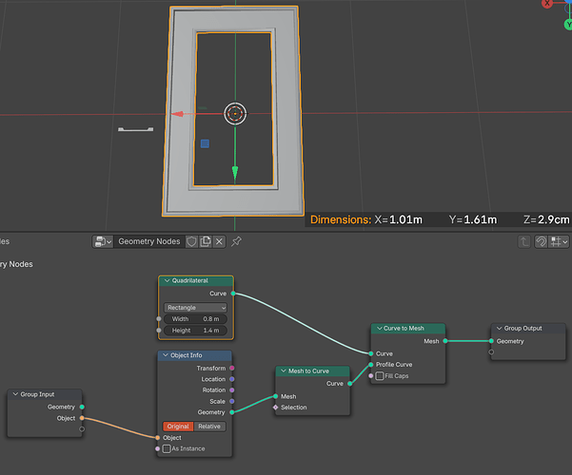
Task: Select the Mesh to Curve node header
Action: 313,370
